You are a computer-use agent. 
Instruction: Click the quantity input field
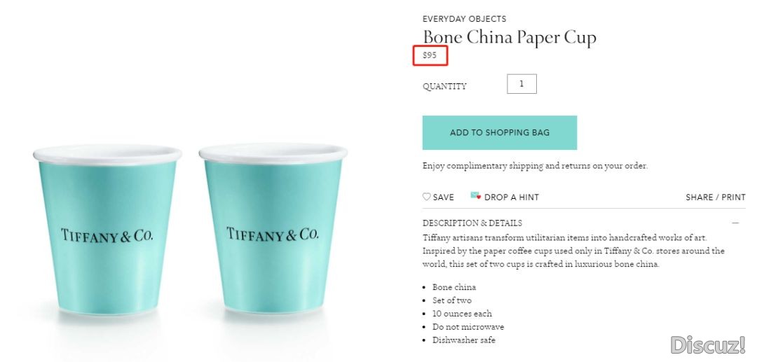[521, 84]
